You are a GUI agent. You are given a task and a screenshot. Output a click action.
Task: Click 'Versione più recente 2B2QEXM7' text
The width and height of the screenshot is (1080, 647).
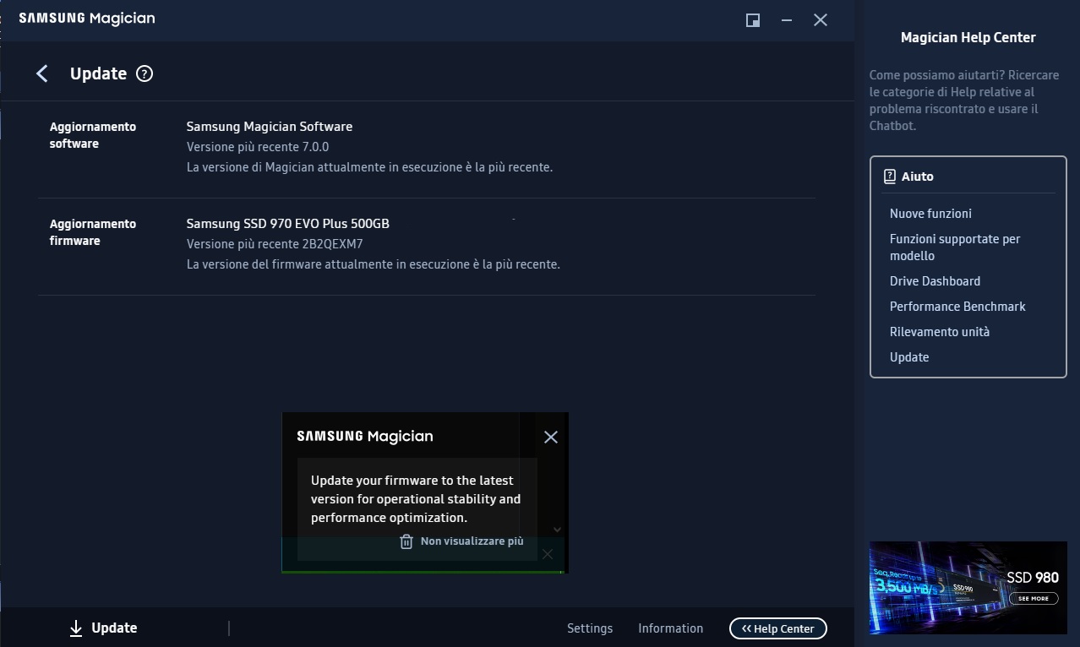[x=275, y=244]
